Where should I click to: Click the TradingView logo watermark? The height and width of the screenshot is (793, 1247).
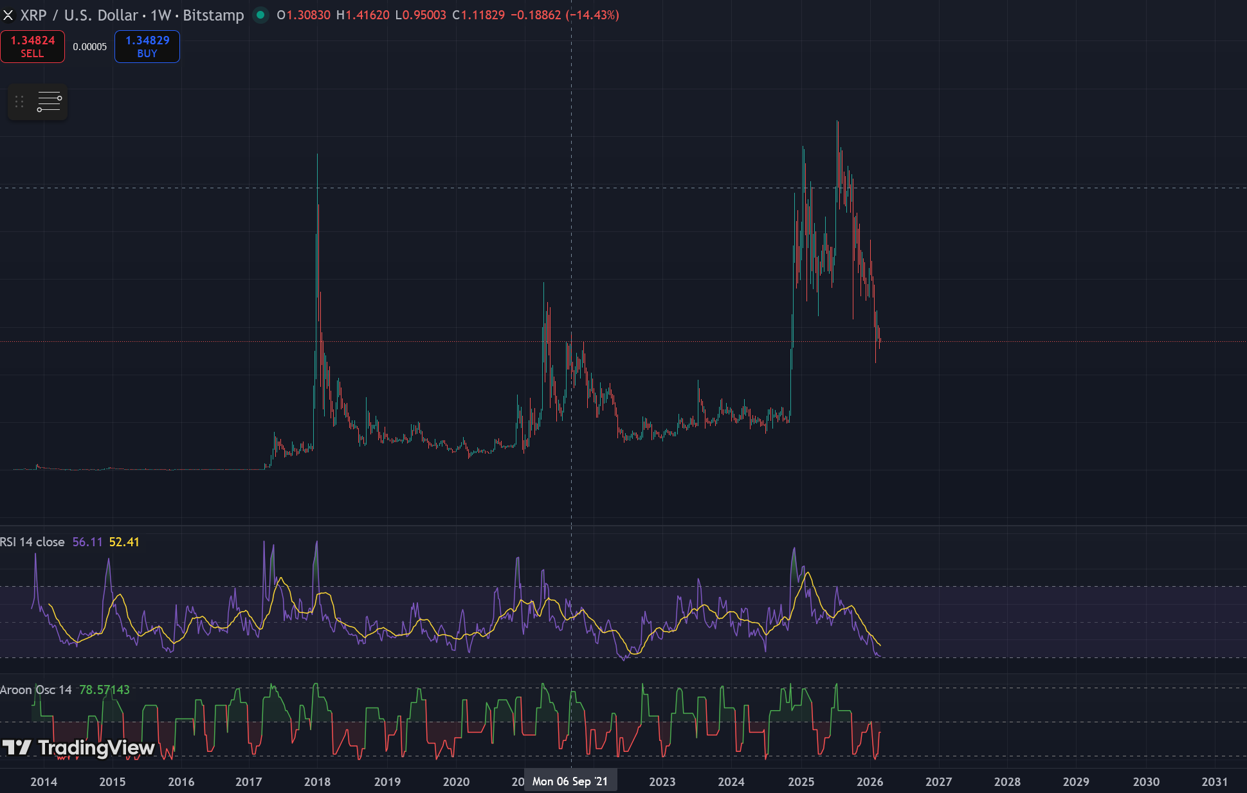pyautogui.click(x=78, y=748)
